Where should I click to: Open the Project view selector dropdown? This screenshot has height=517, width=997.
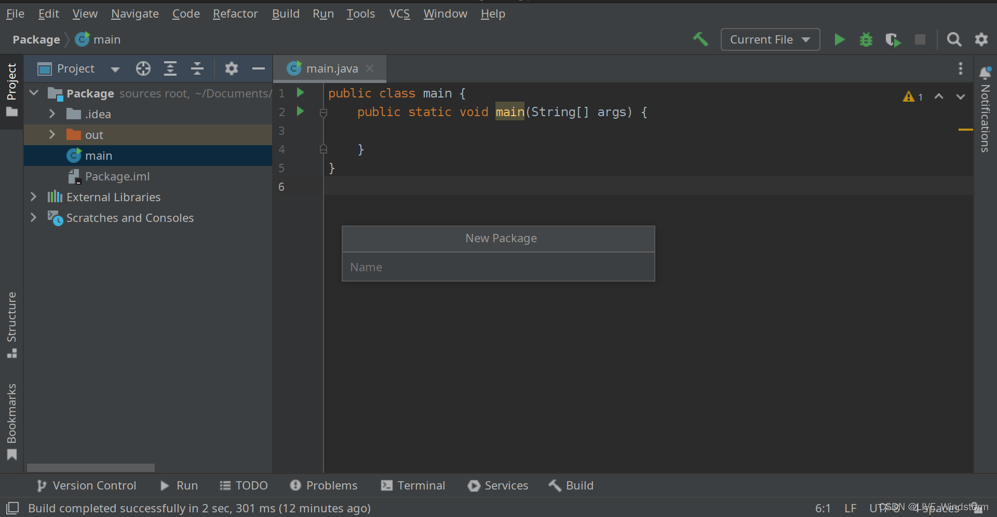[x=79, y=68]
